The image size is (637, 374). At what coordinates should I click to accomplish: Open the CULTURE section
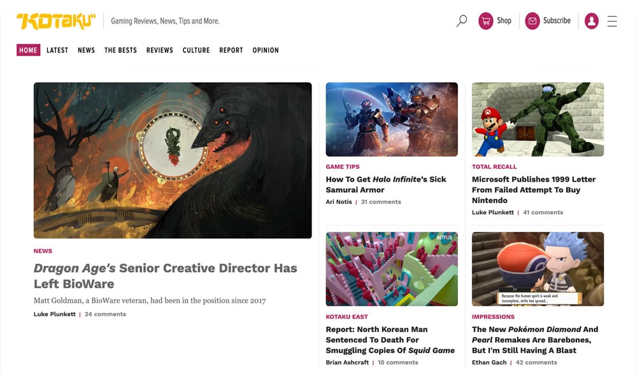tap(196, 50)
